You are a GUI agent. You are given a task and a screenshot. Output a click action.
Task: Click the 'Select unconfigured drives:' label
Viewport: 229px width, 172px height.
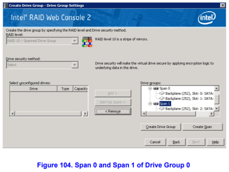30,83
